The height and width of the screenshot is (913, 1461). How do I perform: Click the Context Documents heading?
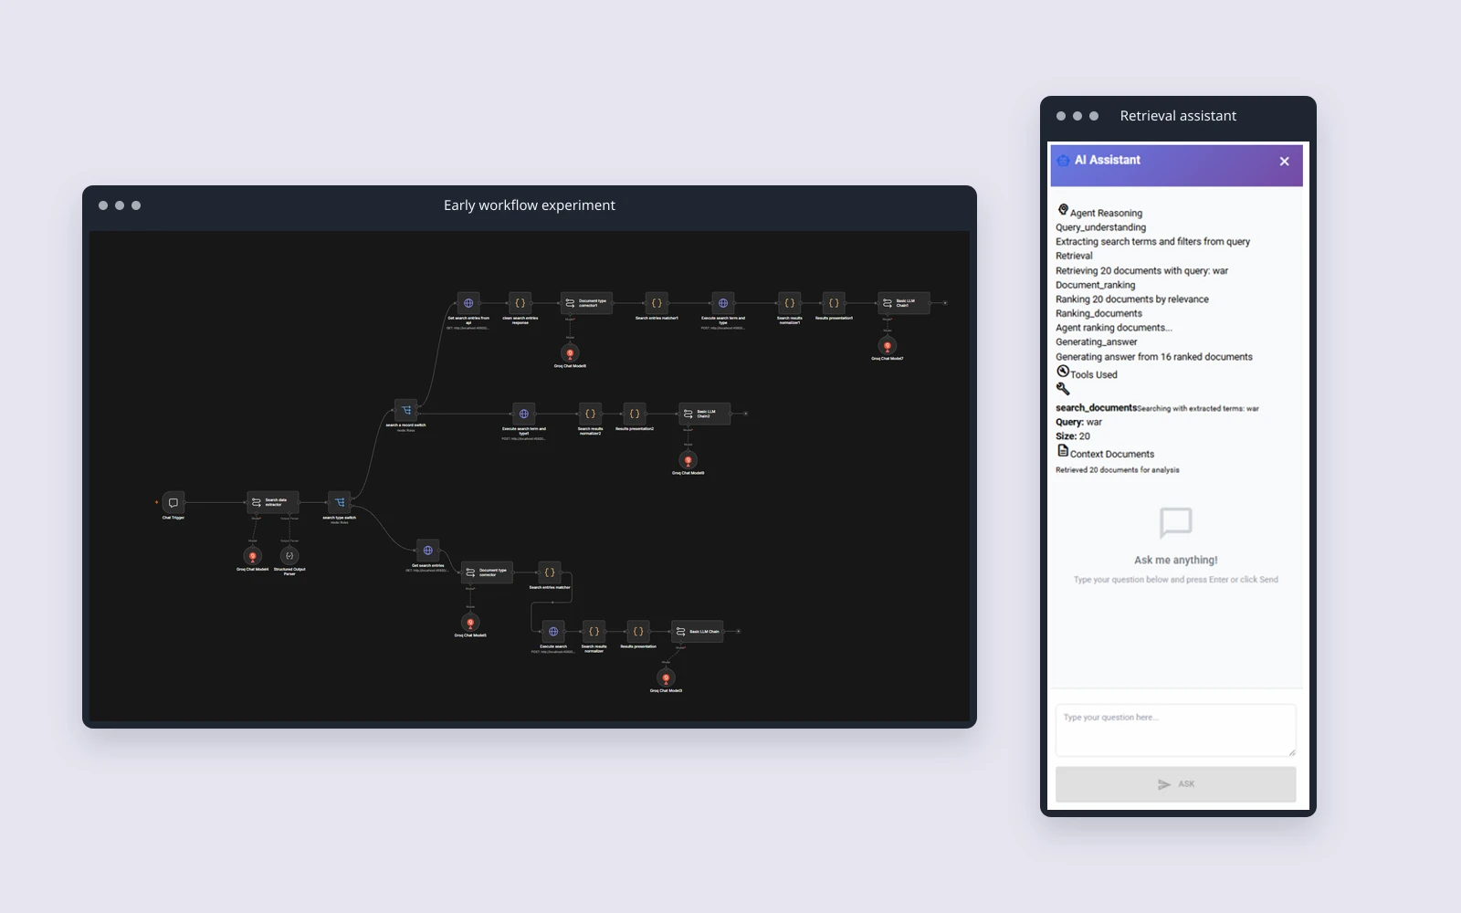tap(1112, 454)
